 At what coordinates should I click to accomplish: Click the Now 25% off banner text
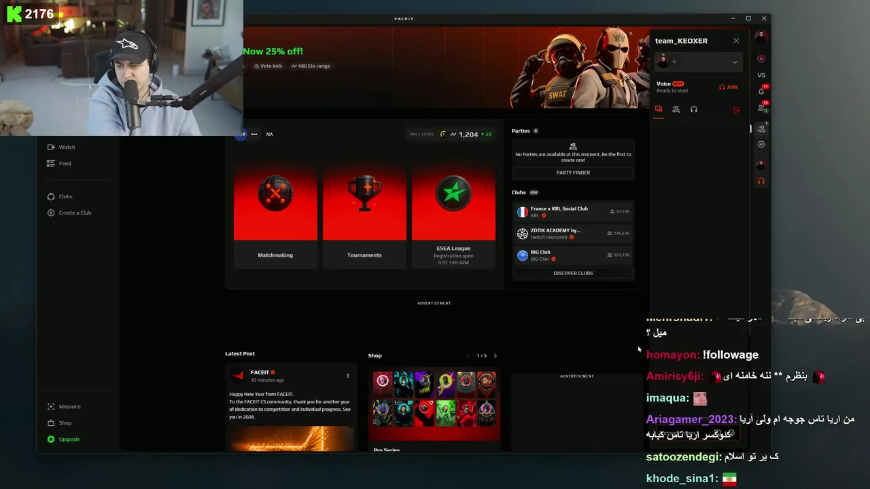273,51
